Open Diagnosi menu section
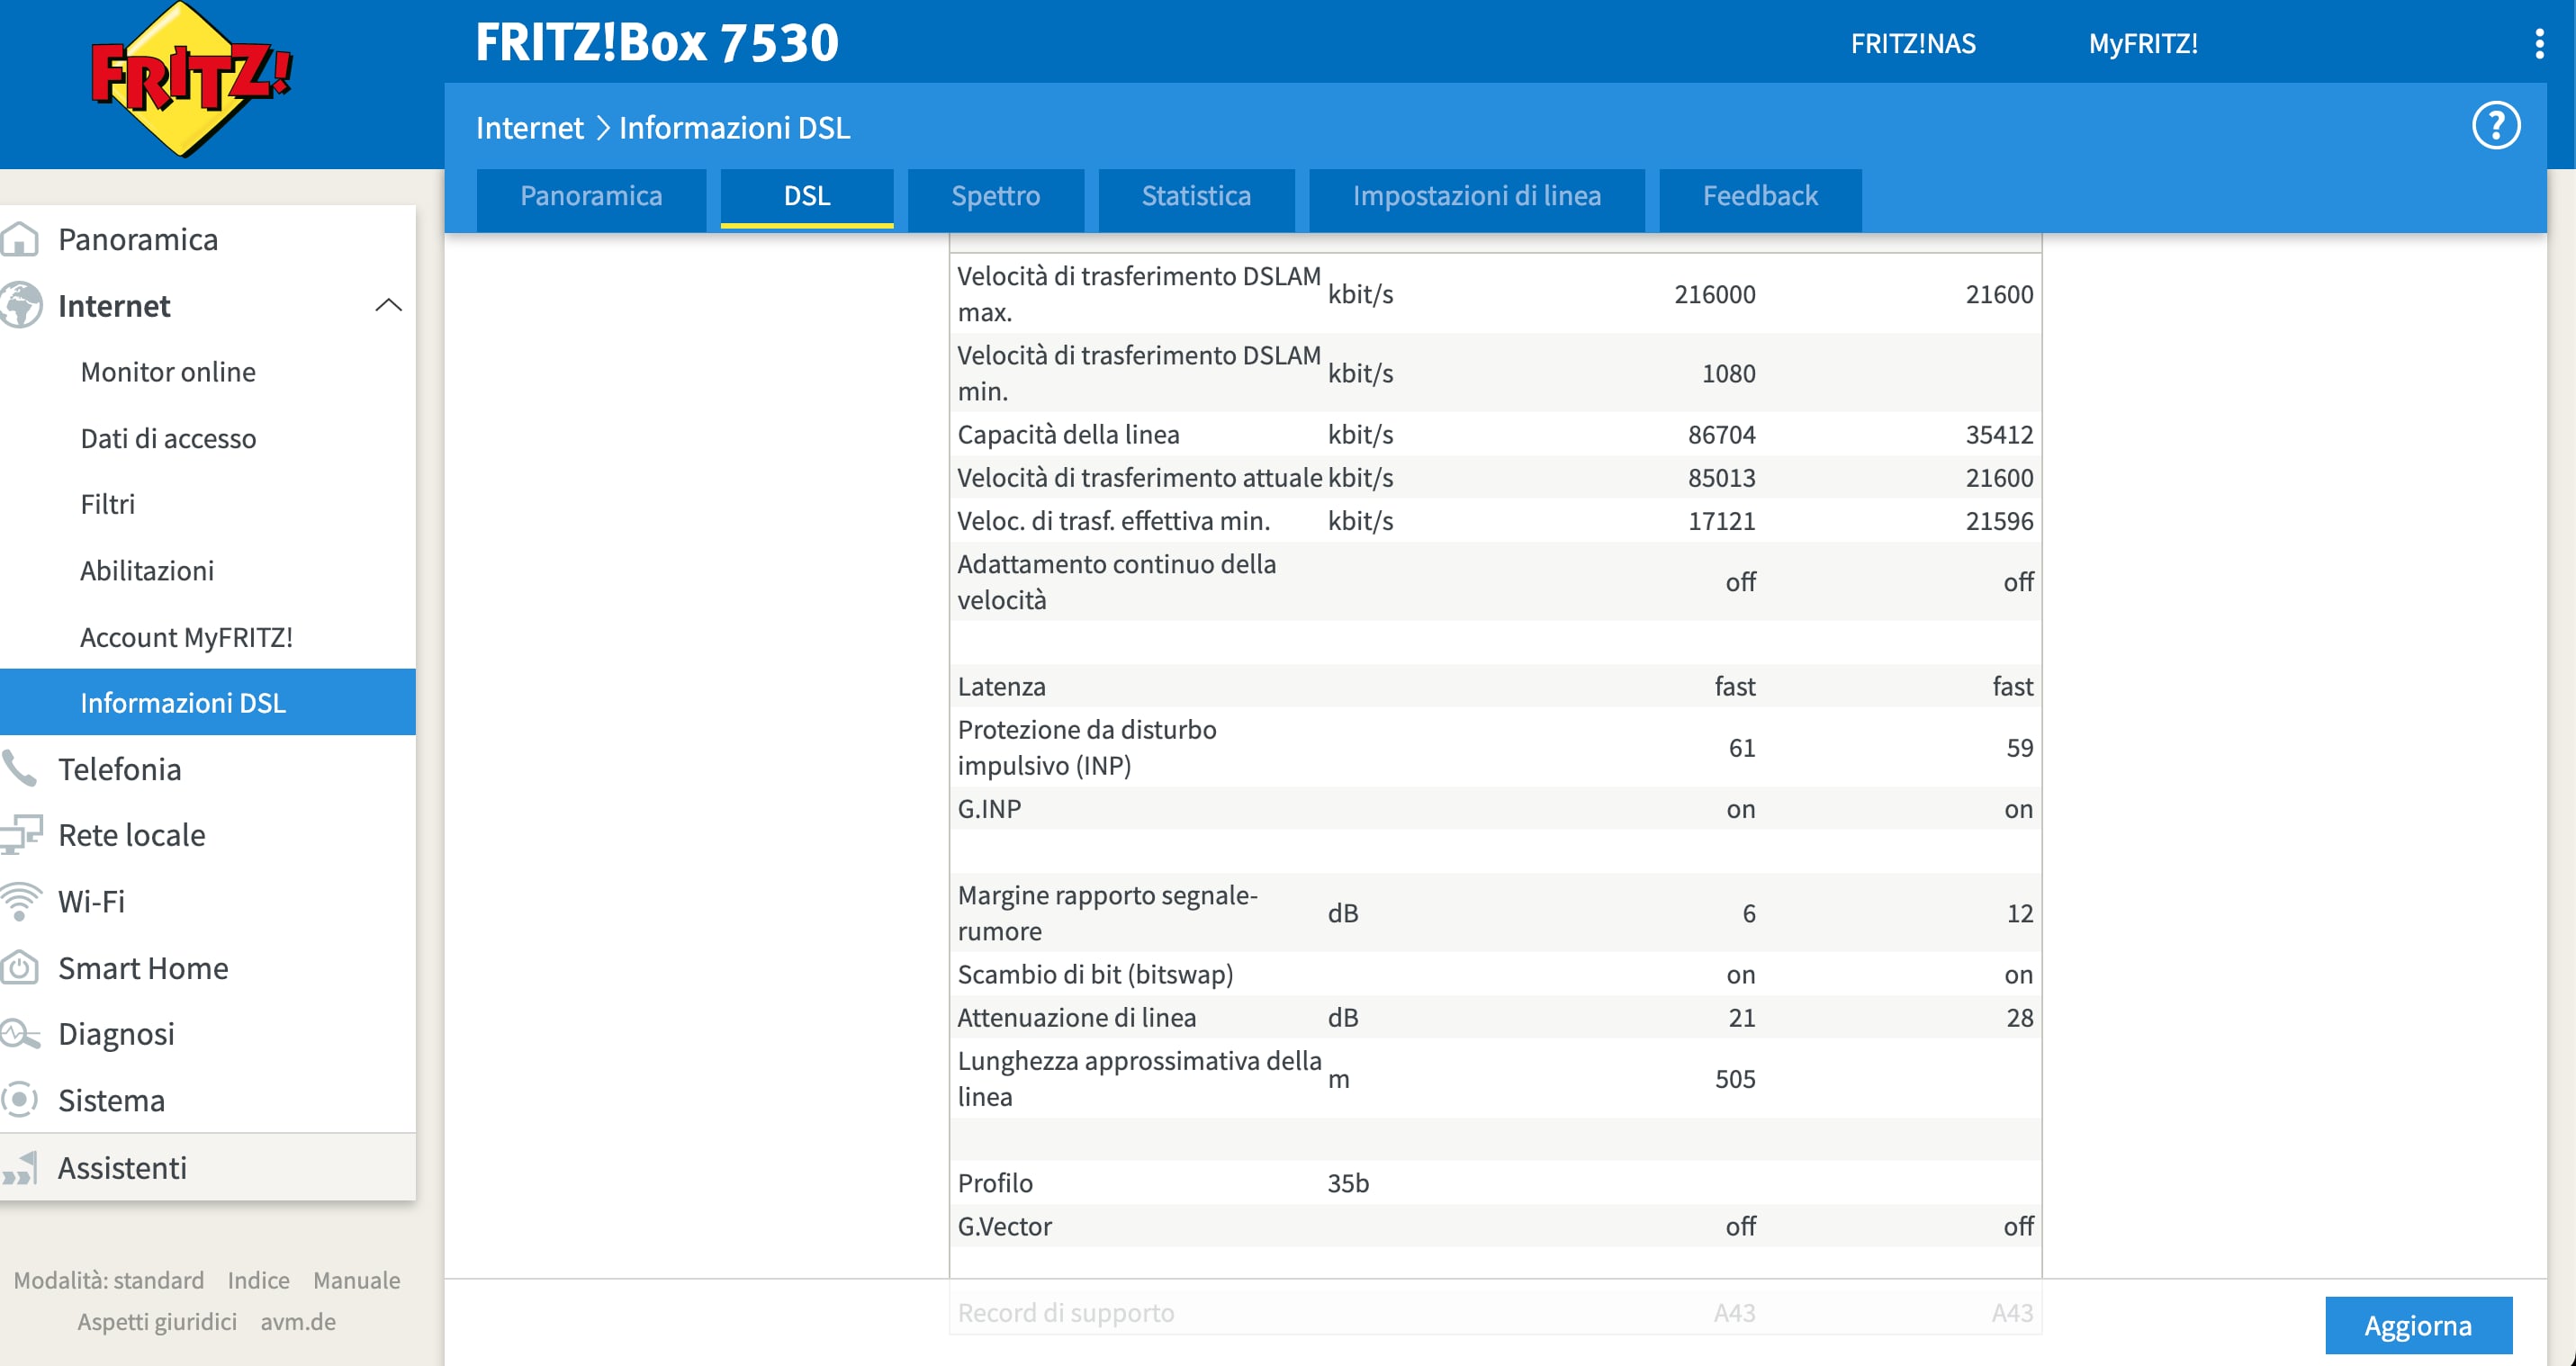The width and height of the screenshot is (2576, 1366). coord(116,1034)
